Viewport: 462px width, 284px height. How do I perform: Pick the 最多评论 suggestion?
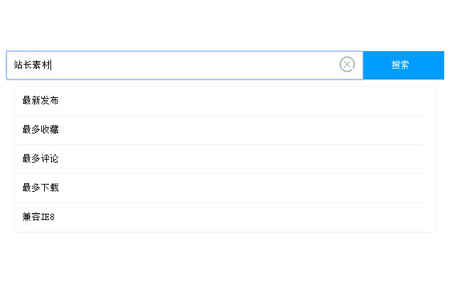(41, 159)
